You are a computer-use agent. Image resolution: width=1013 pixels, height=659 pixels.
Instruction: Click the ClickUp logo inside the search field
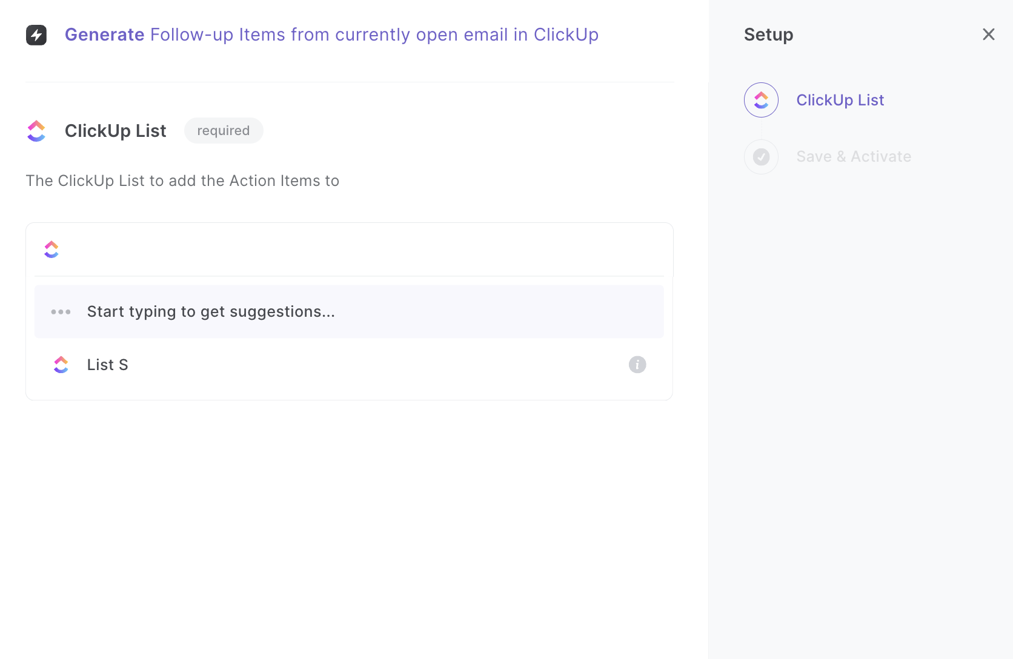point(51,250)
